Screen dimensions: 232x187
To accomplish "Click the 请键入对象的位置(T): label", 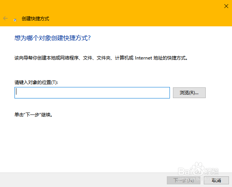I will pyautogui.click(x=36, y=82).
